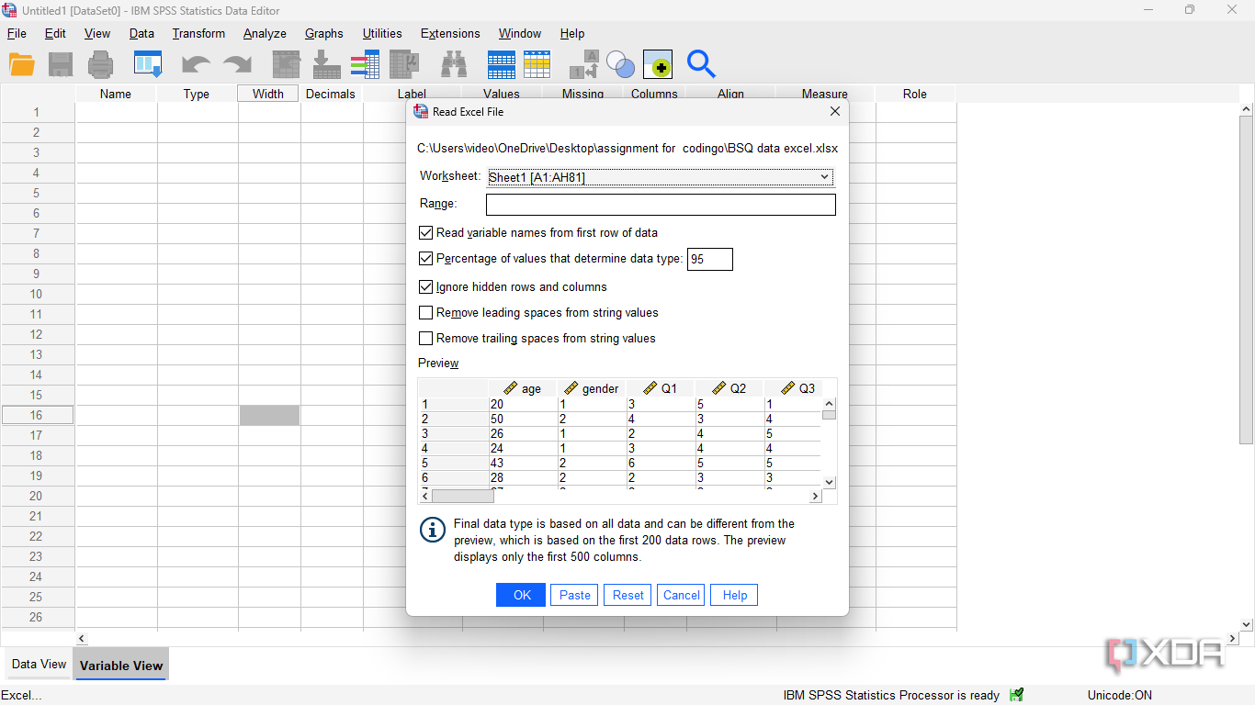Click the Redo arrow icon
The height and width of the screenshot is (705, 1255).
tap(237, 64)
